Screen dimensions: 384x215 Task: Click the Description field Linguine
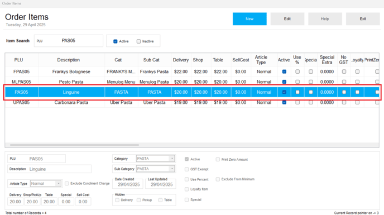(x=50, y=169)
